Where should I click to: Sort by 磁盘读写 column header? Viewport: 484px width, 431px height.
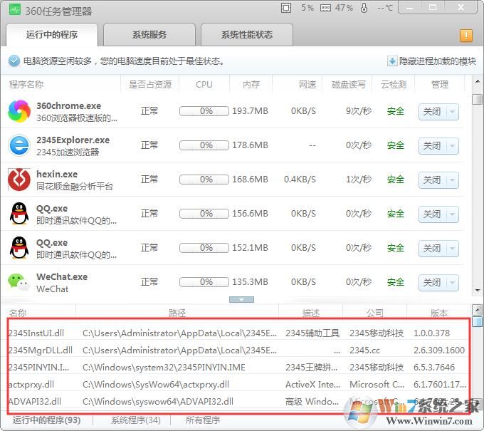349,84
